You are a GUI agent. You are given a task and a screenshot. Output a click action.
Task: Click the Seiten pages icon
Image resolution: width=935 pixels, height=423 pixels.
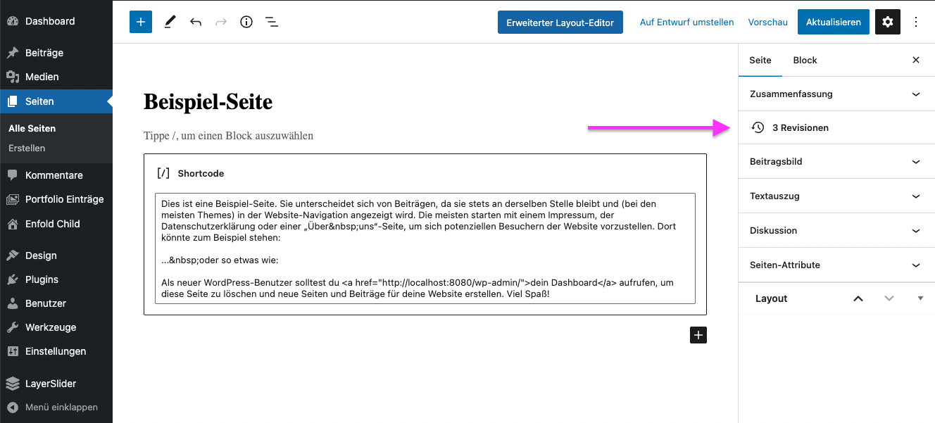13,101
